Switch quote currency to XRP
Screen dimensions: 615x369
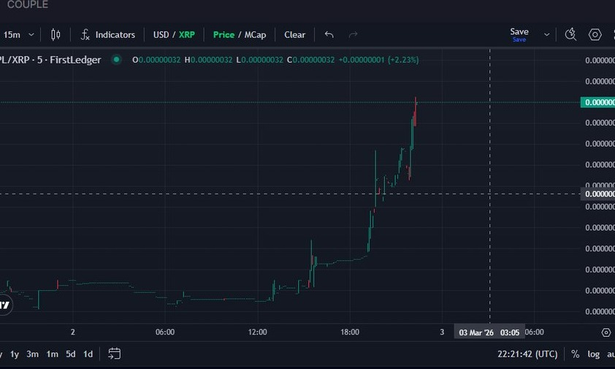point(187,35)
